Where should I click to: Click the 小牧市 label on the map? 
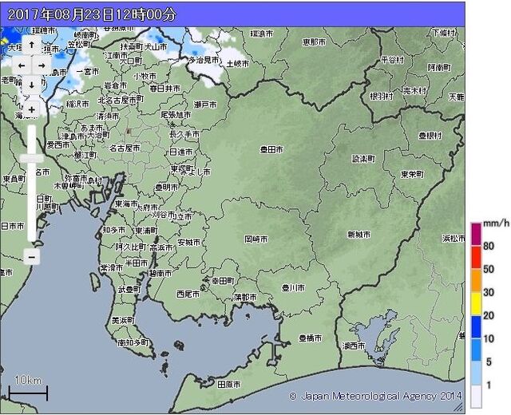pos(145,77)
